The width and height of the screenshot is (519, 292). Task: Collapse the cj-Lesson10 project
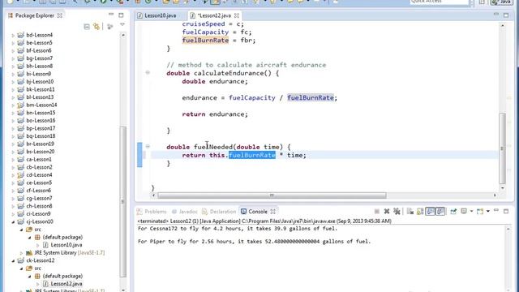pos(13,221)
